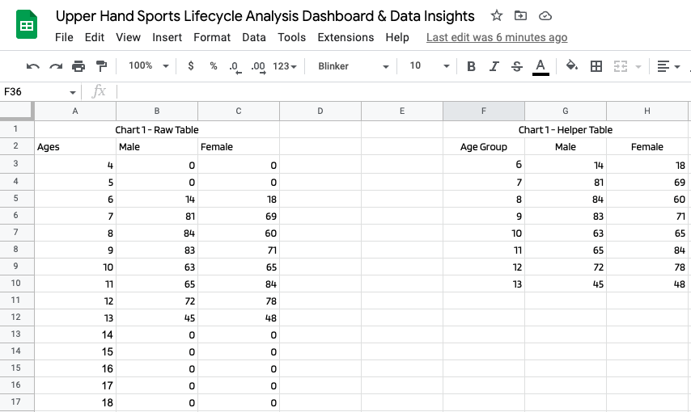Select row 17 header

pos(16,401)
